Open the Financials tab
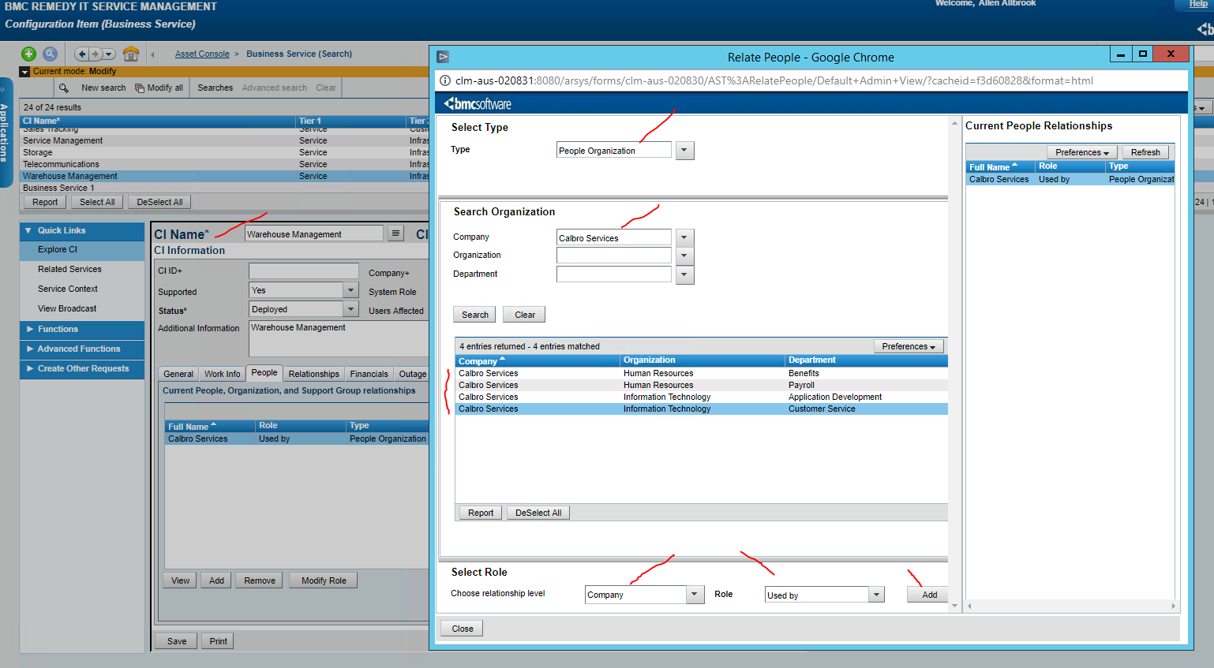Screen dimensions: 1214x668 point(369,374)
